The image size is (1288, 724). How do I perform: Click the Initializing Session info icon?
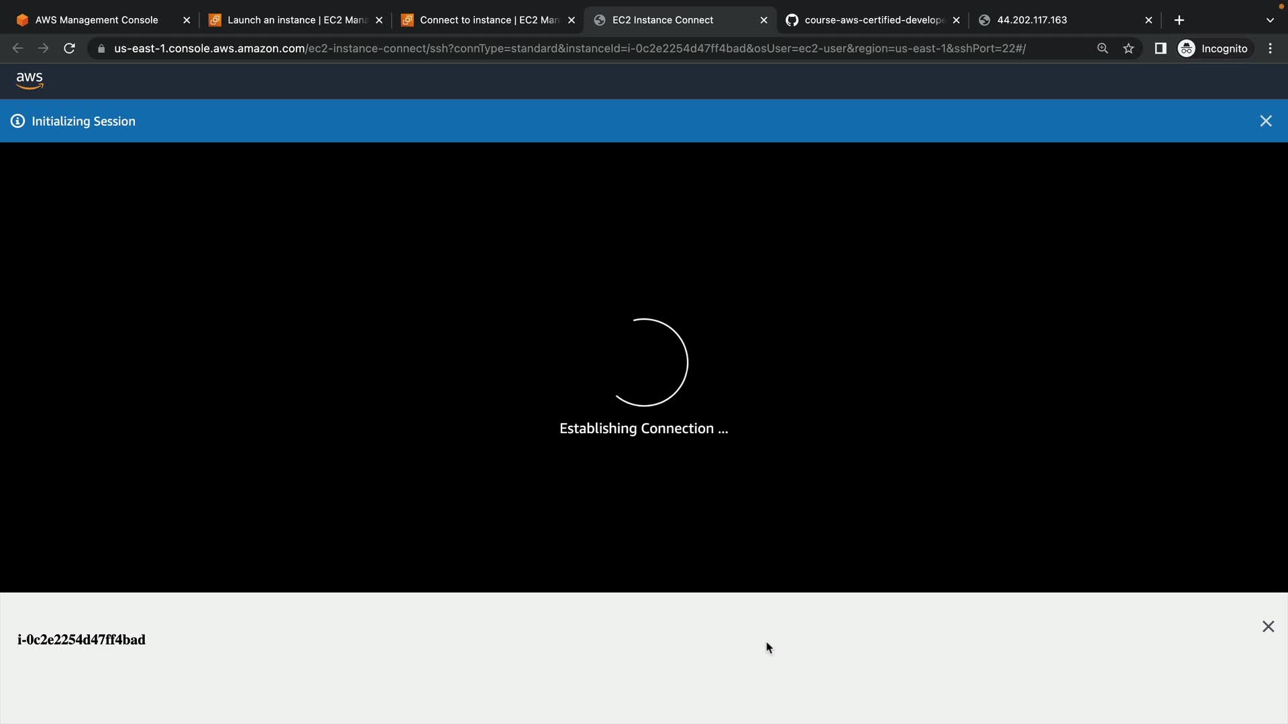tap(17, 121)
